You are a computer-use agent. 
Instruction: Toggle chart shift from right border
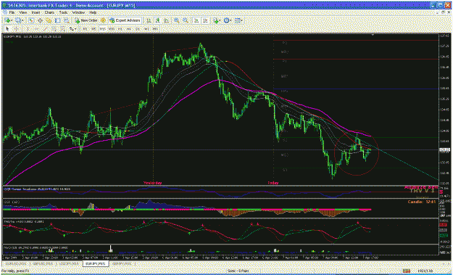click(x=205, y=20)
